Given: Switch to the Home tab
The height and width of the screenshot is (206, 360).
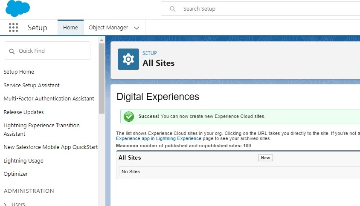Looking at the screenshot, I should click(70, 28).
